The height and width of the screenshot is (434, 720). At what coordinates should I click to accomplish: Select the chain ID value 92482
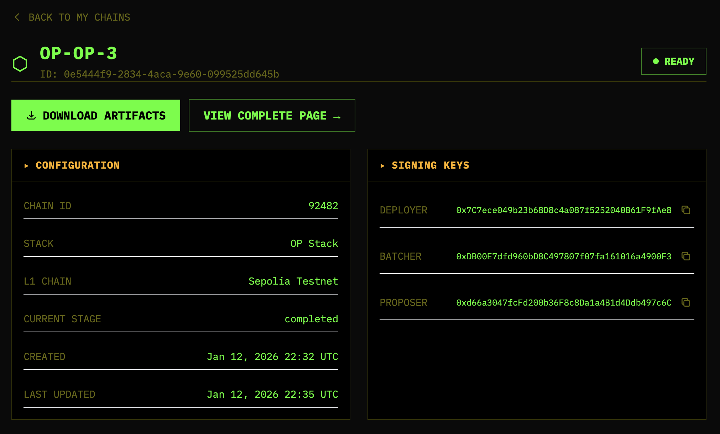coord(323,206)
